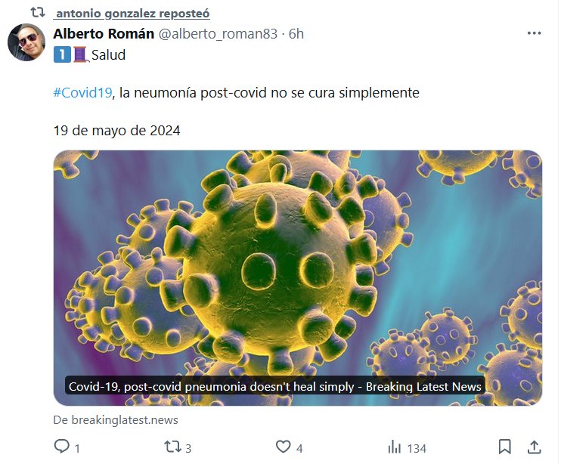Open the @alberto_roman83 handle
The width and height of the screenshot is (561, 464).
click(x=218, y=34)
